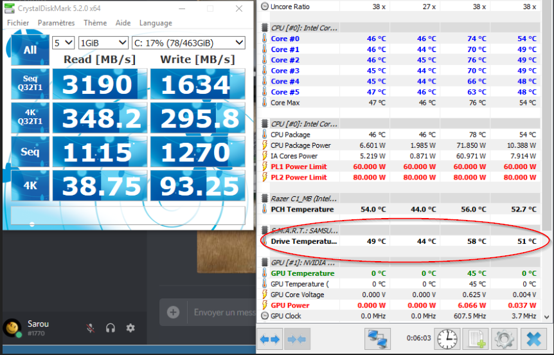Run all CrystalDiskMark tests with All button

(30, 50)
